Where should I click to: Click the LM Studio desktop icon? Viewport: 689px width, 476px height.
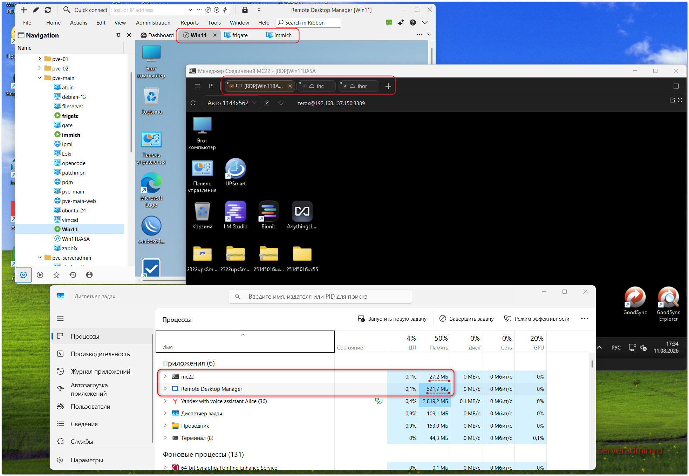[x=236, y=215]
